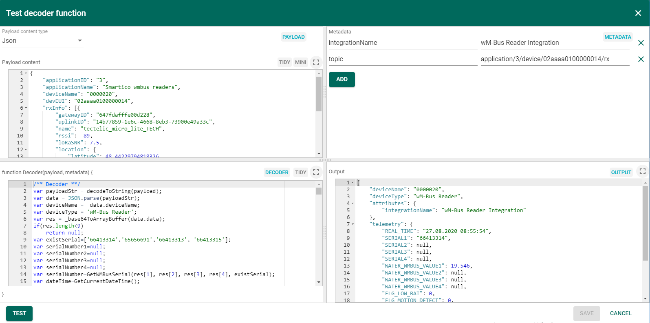650x323 pixels.
Task: Fold the telemetry section in output
Action: tap(353, 224)
